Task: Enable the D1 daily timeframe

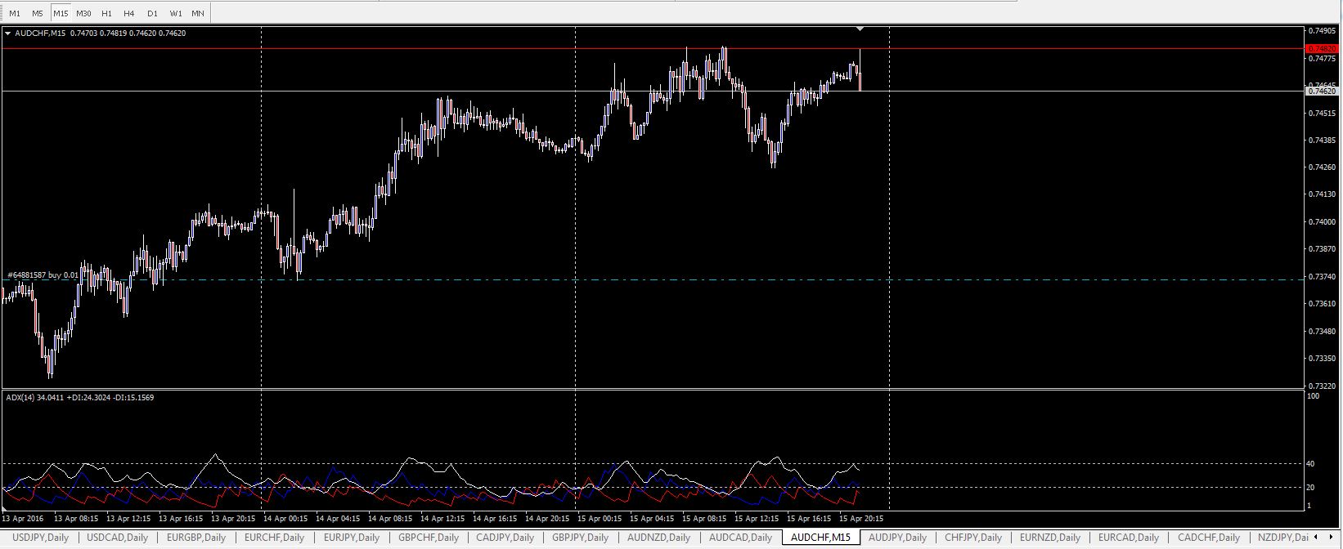Action: click(152, 13)
